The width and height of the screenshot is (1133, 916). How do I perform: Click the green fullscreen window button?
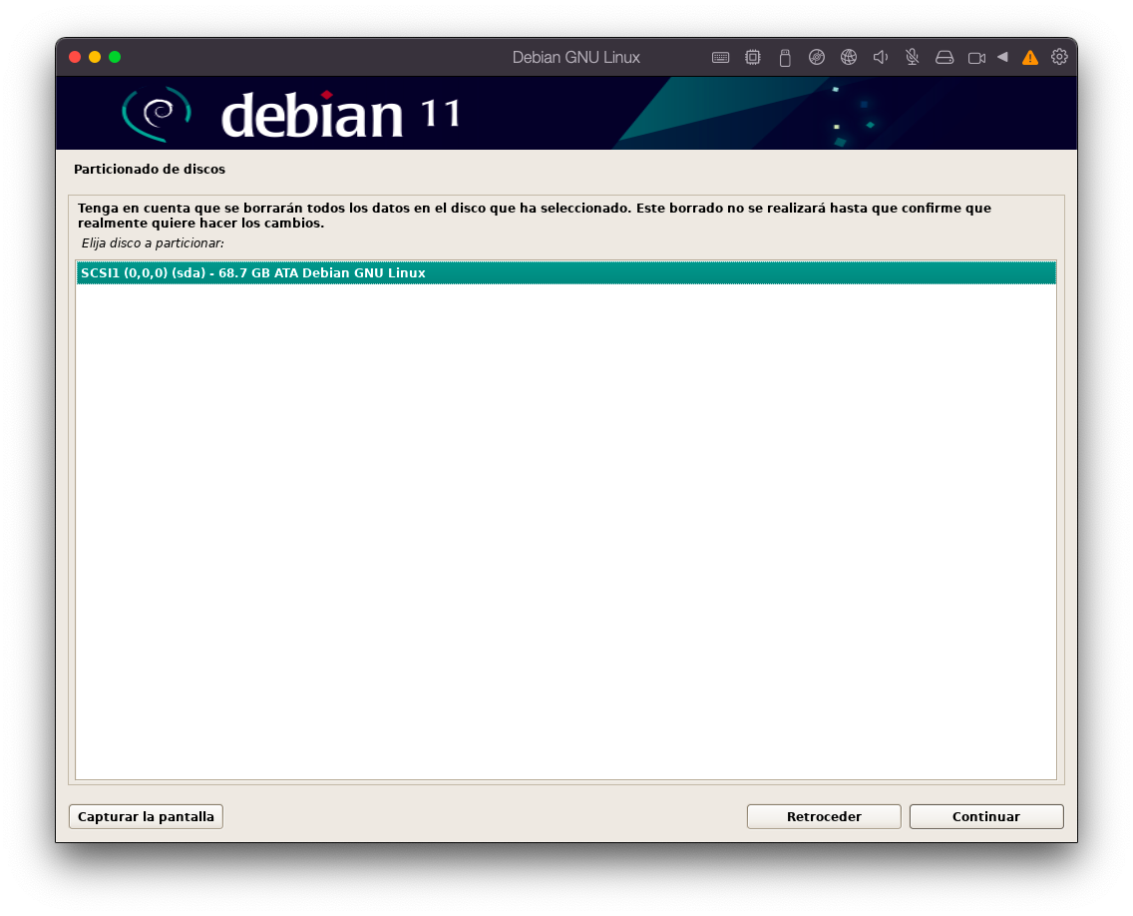(x=115, y=57)
